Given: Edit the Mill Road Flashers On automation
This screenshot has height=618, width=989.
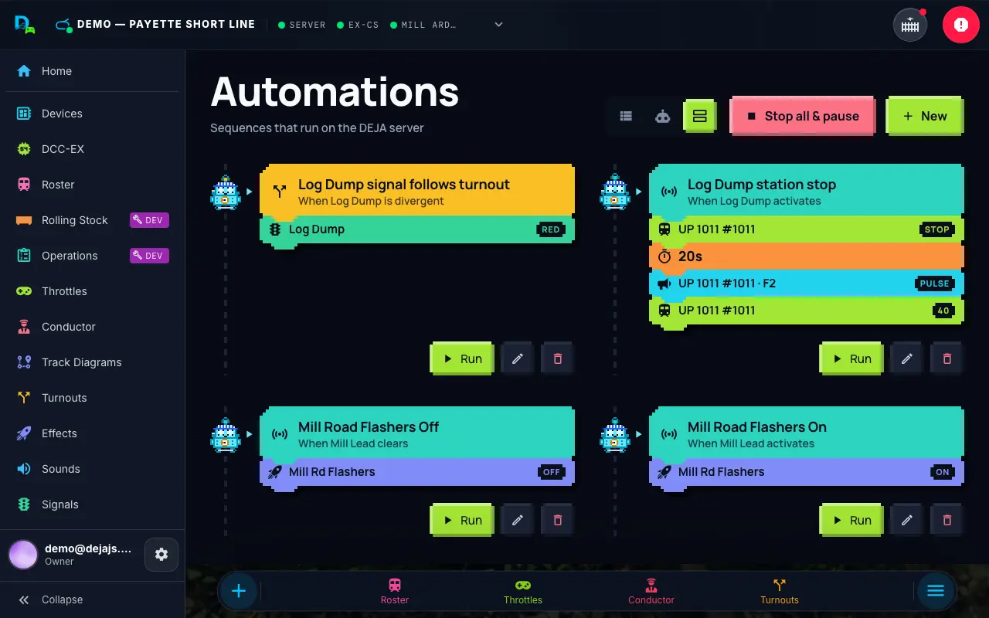Looking at the screenshot, I should tap(907, 520).
